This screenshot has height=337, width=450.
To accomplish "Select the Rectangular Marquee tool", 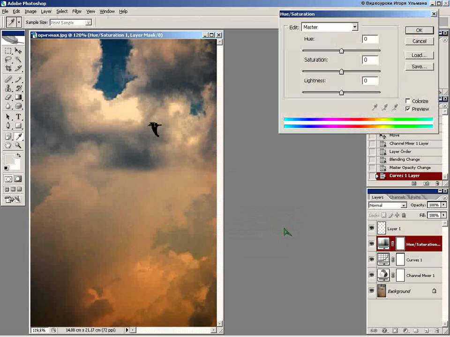I will 8,51.
